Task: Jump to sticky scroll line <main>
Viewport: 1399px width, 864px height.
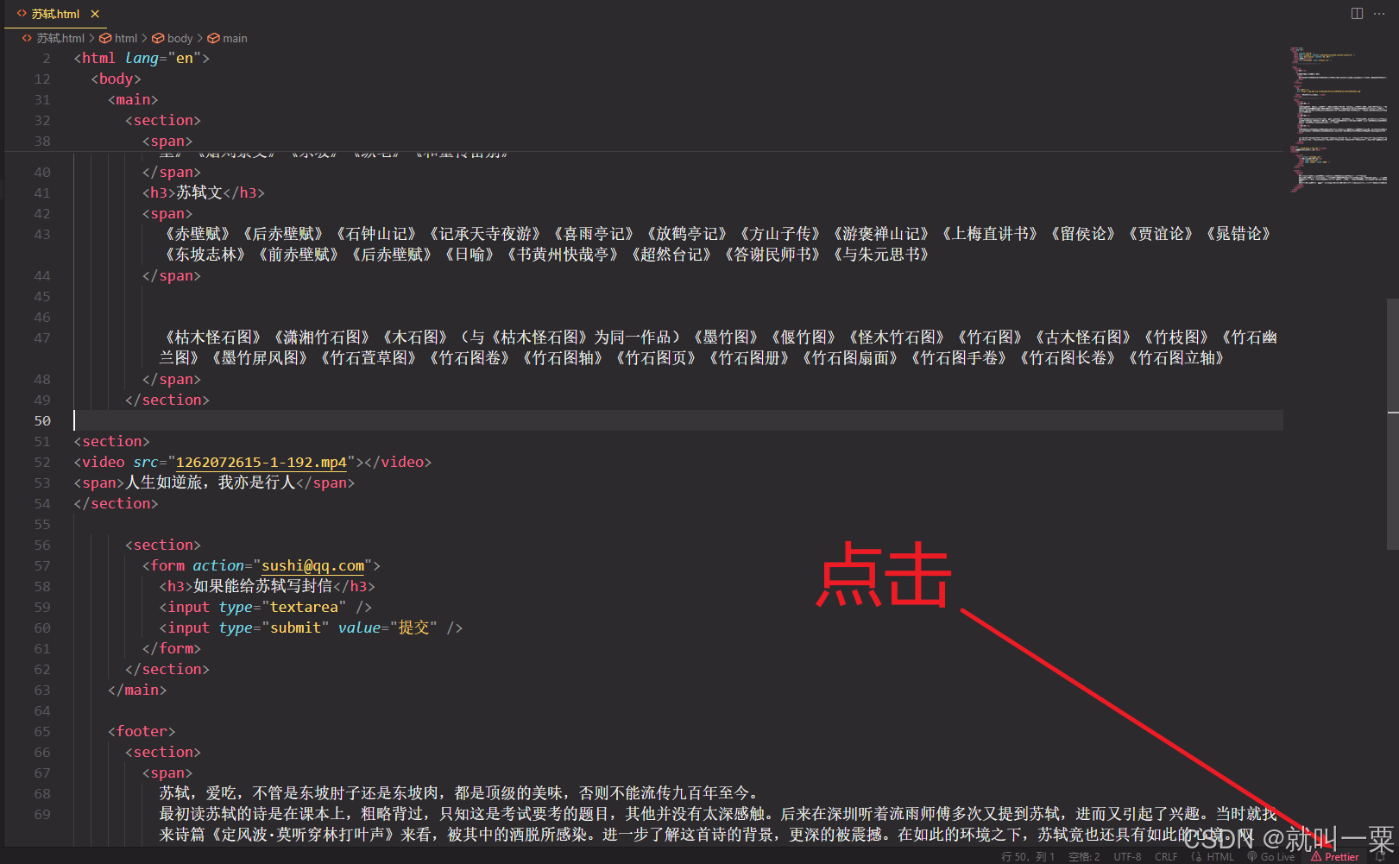Action: coord(133,99)
